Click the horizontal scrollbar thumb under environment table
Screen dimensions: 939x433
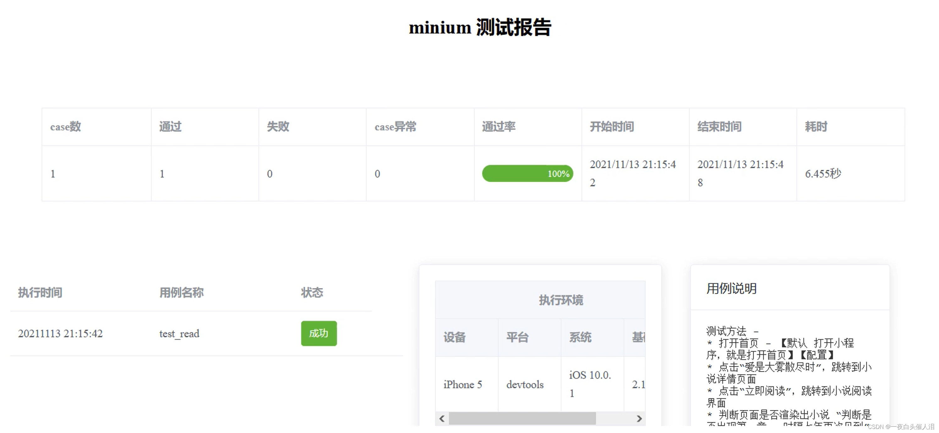(x=522, y=419)
